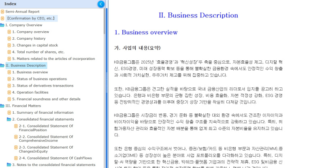Click the page icon beside Consolidated Statement Of CashFlows

pos(16,158)
